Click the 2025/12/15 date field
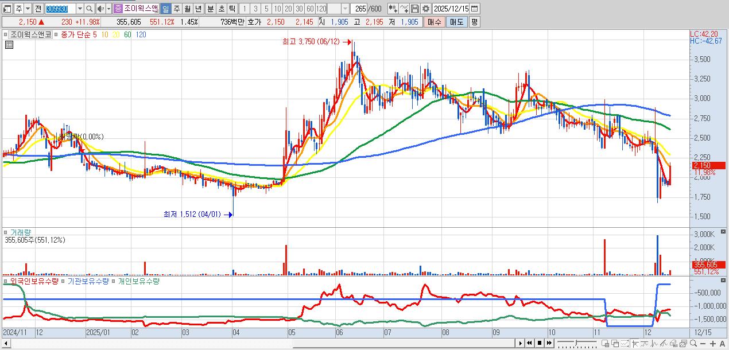729x350 pixels. (x=451, y=9)
